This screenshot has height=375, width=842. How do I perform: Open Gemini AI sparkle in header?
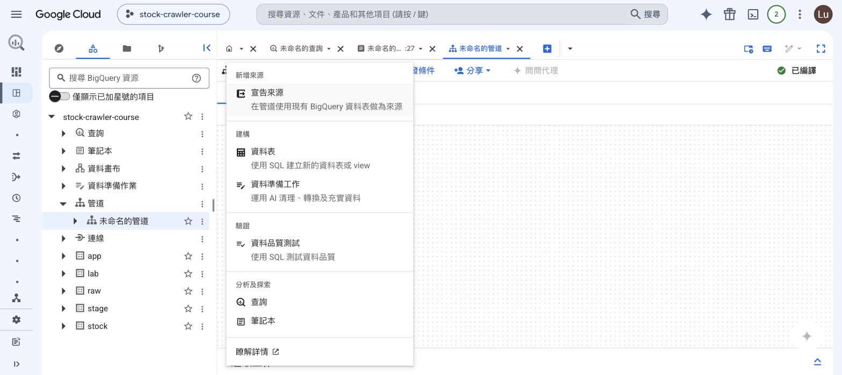point(706,14)
